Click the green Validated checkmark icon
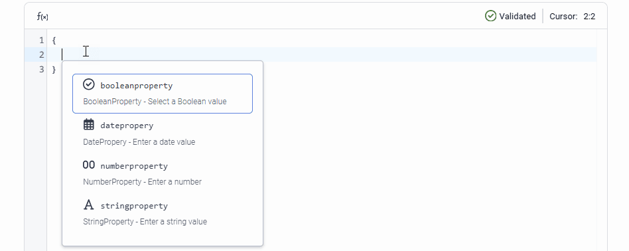629x251 pixels. click(x=490, y=16)
